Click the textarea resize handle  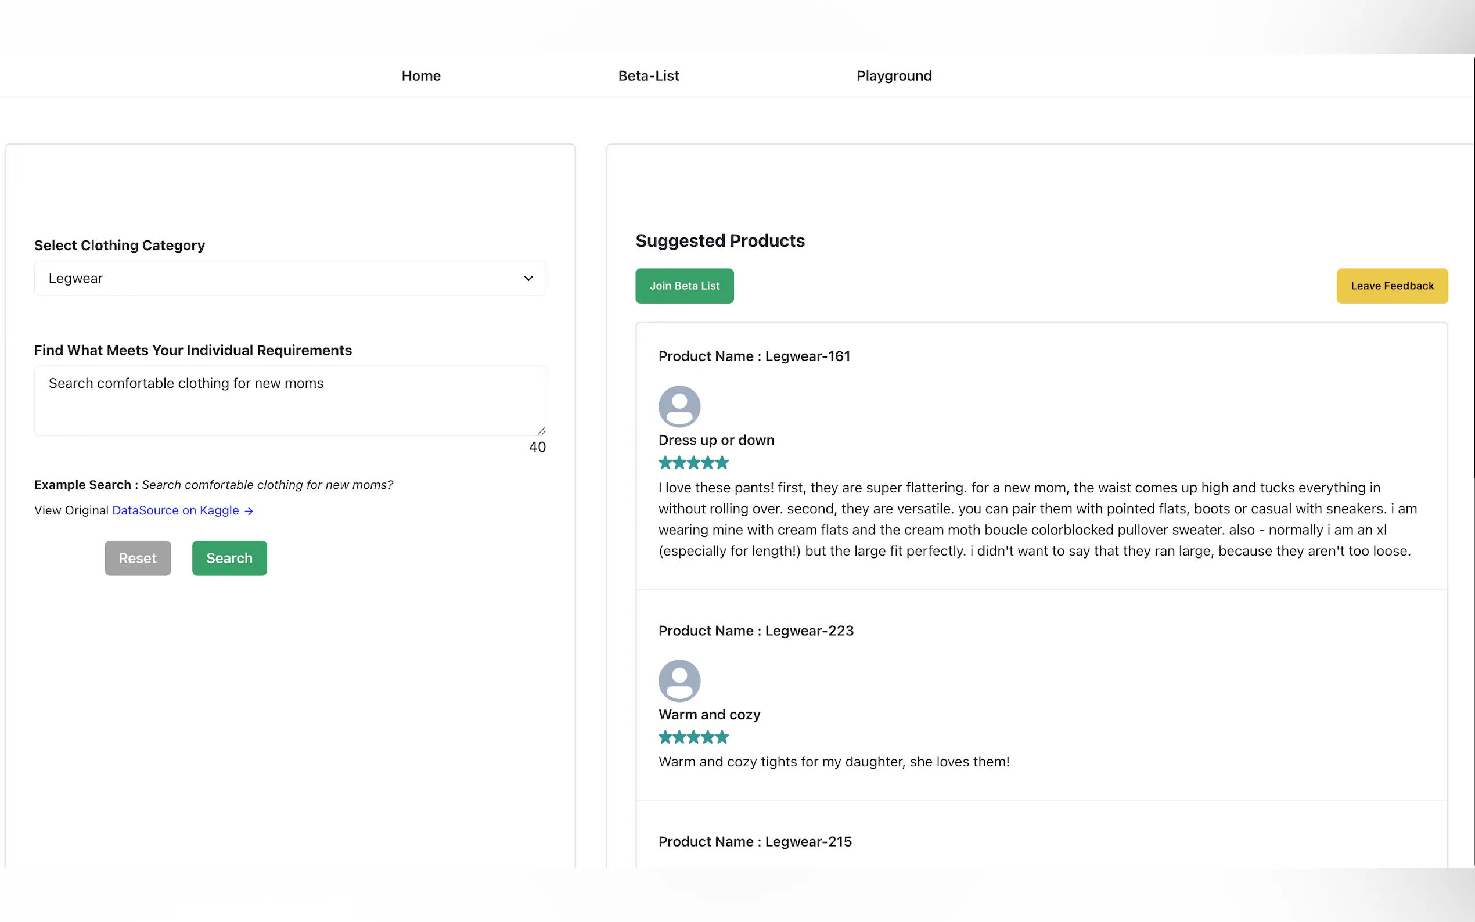pos(541,430)
